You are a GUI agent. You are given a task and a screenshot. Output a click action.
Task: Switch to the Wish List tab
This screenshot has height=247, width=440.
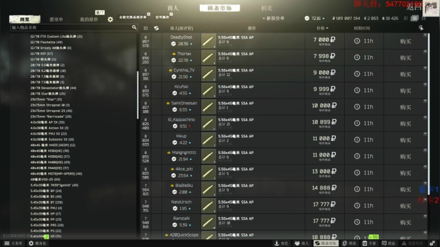click(x=56, y=20)
